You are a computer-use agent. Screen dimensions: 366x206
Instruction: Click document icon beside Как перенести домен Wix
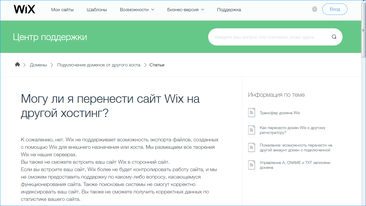251,130
